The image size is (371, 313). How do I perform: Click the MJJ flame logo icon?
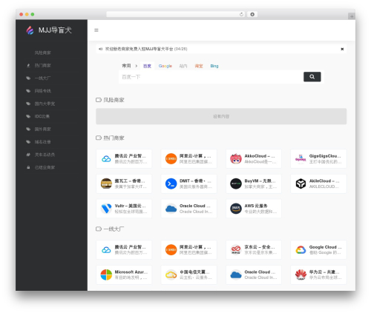pos(30,30)
